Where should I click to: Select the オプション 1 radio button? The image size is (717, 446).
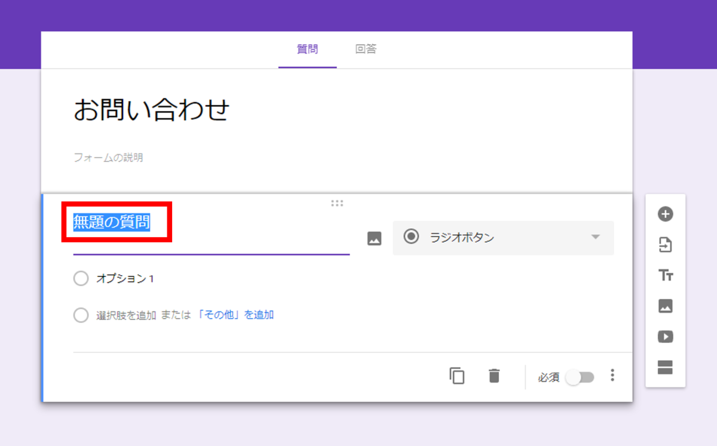(81, 279)
